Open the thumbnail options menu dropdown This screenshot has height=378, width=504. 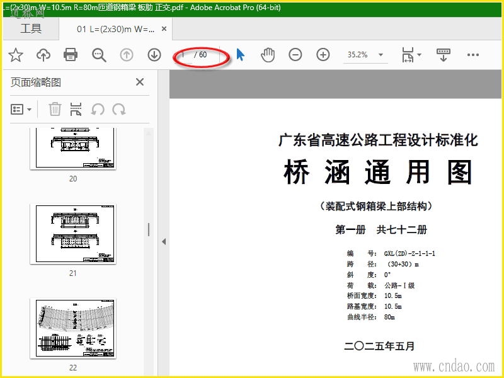pos(21,110)
